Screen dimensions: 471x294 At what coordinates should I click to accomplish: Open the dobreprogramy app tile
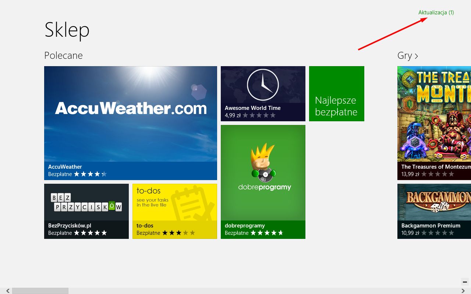[263, 182]
